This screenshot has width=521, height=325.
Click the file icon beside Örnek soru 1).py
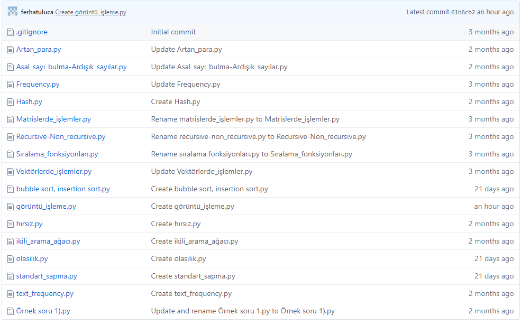tap(10, 311)
